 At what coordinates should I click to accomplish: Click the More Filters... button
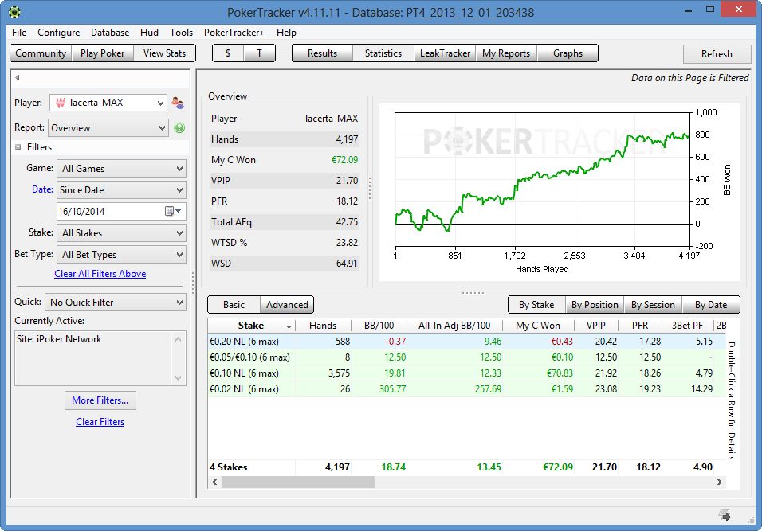[100, 400]
